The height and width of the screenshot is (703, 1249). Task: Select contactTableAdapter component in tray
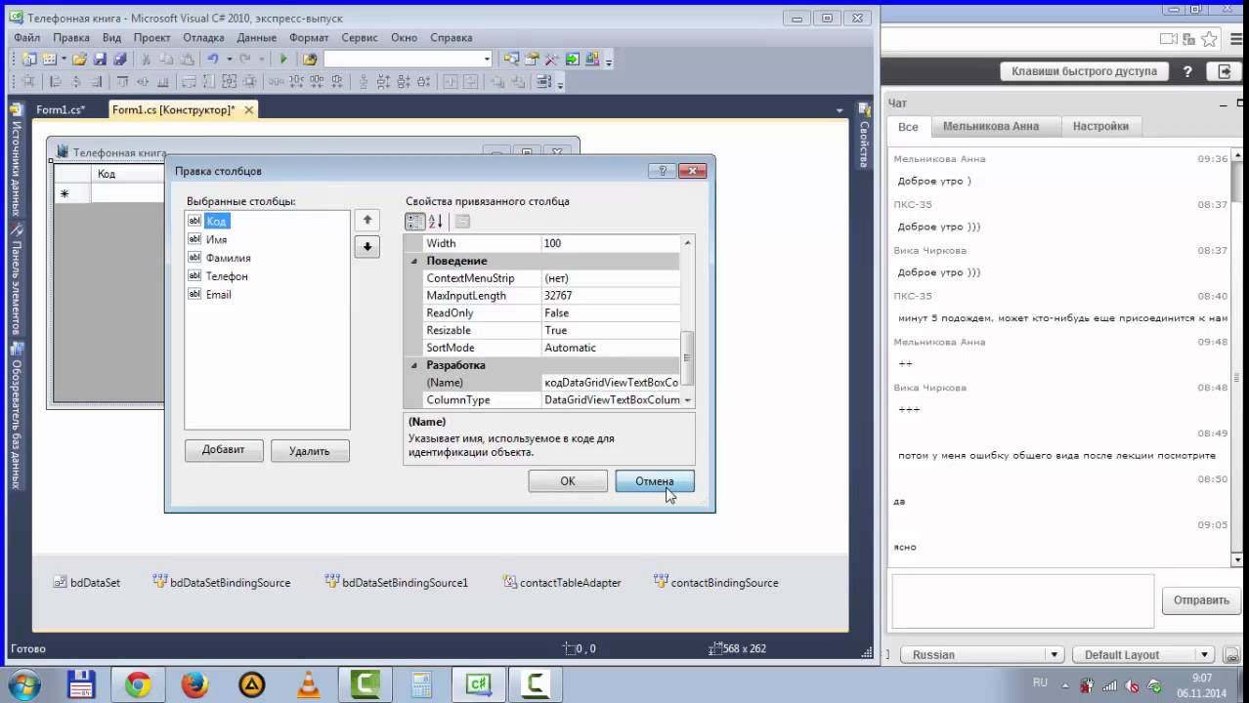tap(562, 582)
